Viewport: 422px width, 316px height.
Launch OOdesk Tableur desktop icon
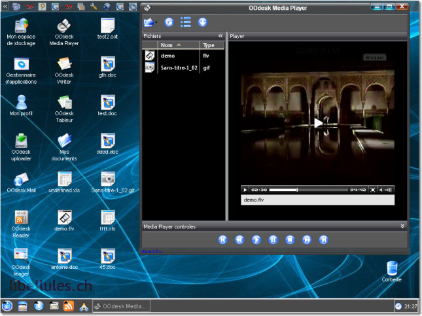pos(64,109)
